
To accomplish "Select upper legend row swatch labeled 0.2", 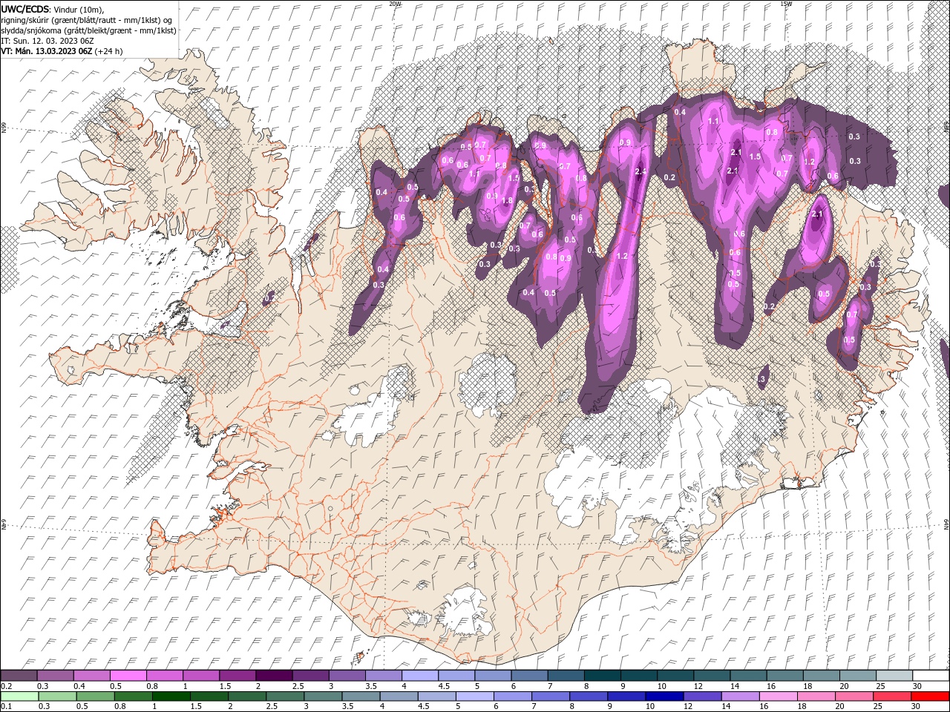I will 19,676.
